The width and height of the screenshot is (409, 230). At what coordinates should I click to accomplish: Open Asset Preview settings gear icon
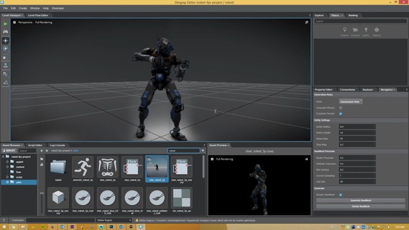point(212,159)
